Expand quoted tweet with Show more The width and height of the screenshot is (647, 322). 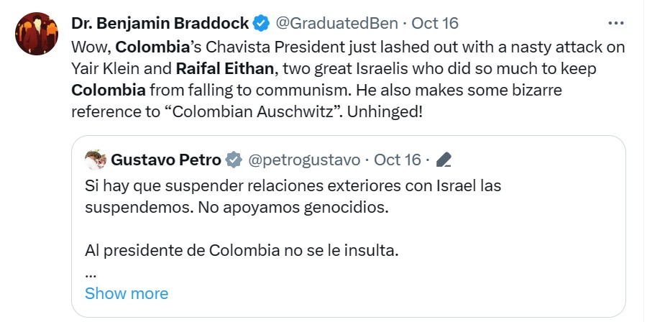click(126, 293)
